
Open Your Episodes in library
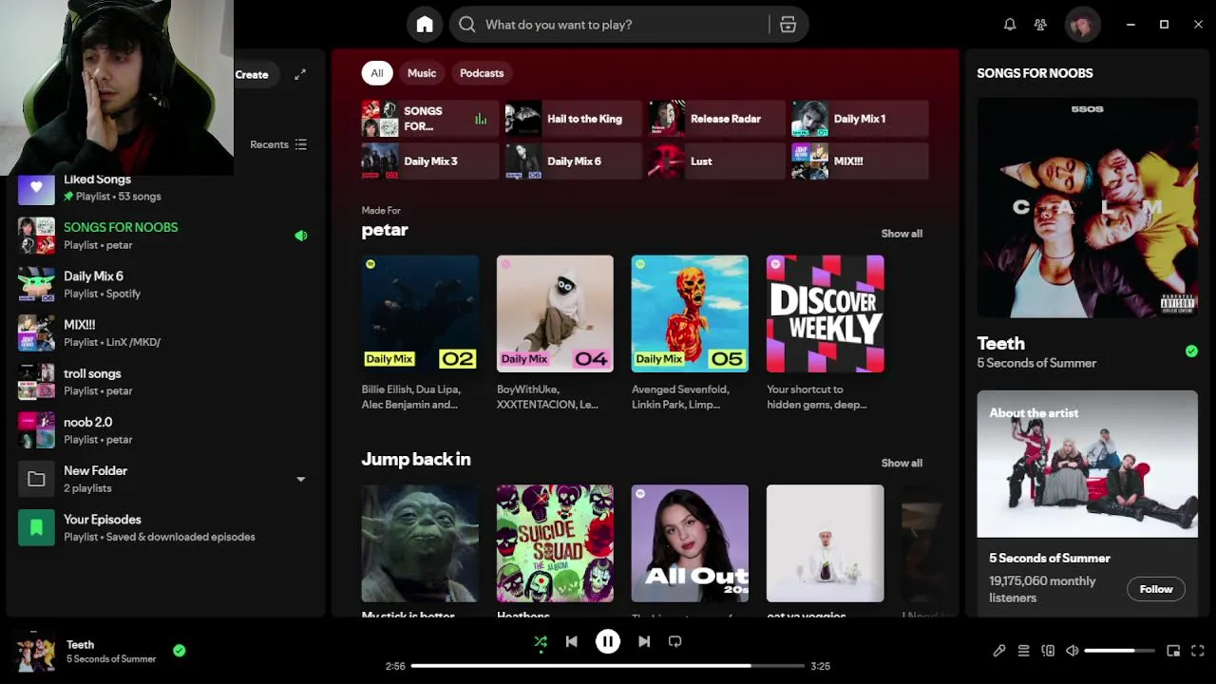click(166, 527)
